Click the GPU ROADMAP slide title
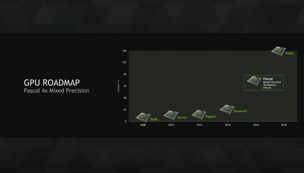Screen dimensions: 304x173 [x=52, y=82]
